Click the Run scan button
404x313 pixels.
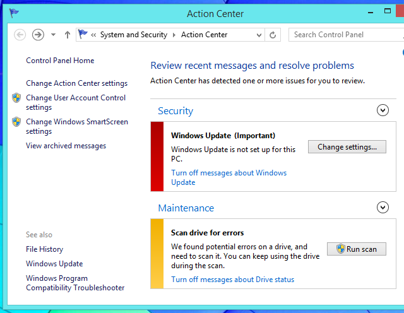(x=357, y=249)
